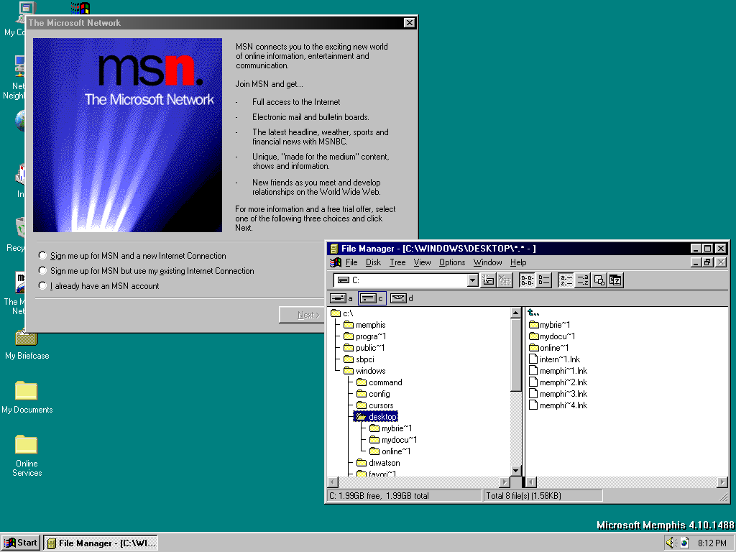Open the Disk menu
The width and height of the screenshot is (736, 552).
coord(373,262)
